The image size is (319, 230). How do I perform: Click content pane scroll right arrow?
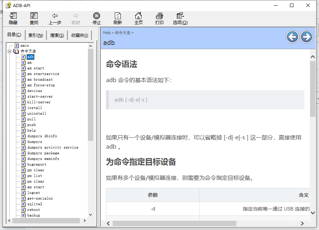(x=302, y=224)
